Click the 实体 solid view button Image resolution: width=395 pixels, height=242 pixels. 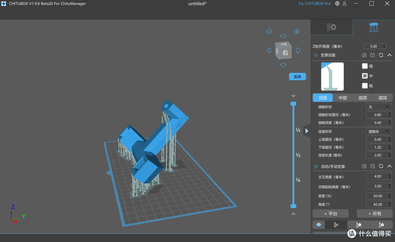coord(297,76)
